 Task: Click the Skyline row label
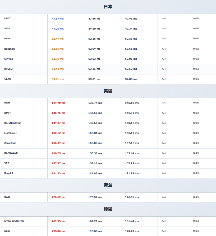[8, 59]
